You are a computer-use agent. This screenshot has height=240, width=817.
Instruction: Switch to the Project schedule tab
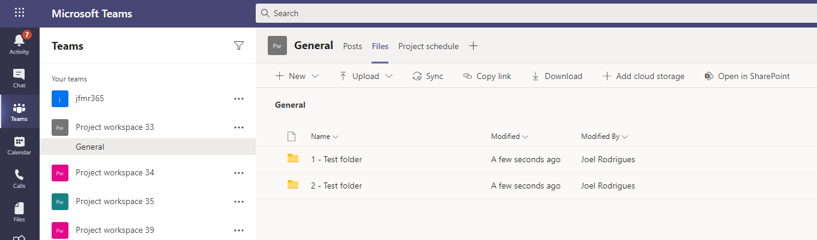pos(428,46)
